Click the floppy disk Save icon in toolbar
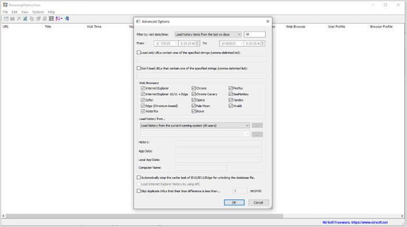 12,19
